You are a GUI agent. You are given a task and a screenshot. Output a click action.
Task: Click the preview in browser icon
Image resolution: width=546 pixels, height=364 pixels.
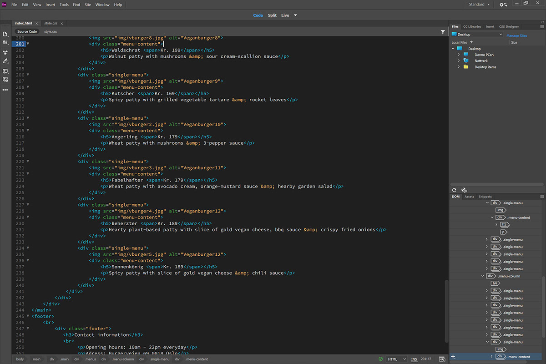(442, 359)
